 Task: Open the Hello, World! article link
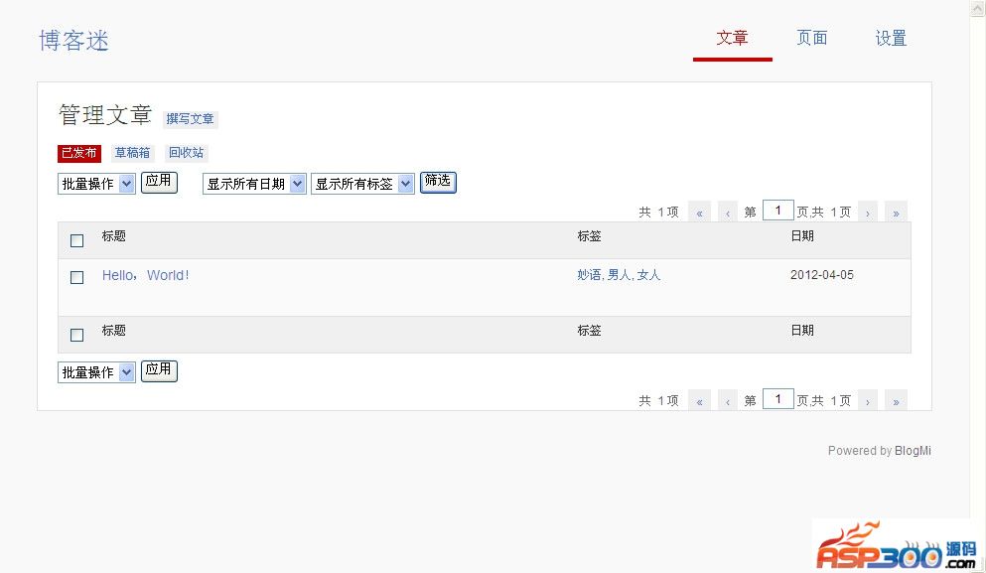(x=145, y=275)
